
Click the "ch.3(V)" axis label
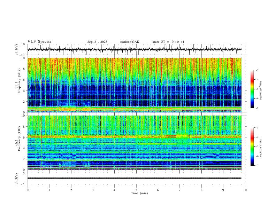[x=17, y=179]
